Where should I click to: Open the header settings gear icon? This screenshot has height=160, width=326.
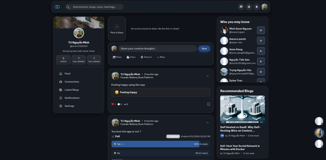[249, 7]
